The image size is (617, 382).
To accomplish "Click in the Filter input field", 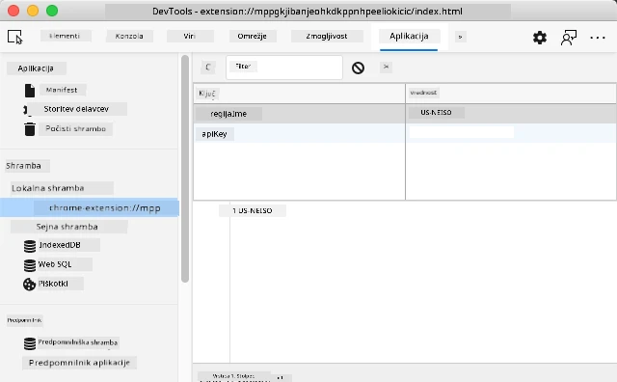I will point(284,68).
